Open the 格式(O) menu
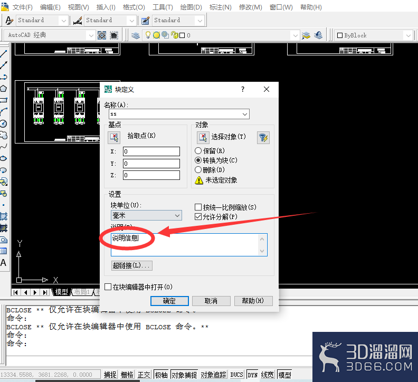The image size is (418, 382). [134, 7]
